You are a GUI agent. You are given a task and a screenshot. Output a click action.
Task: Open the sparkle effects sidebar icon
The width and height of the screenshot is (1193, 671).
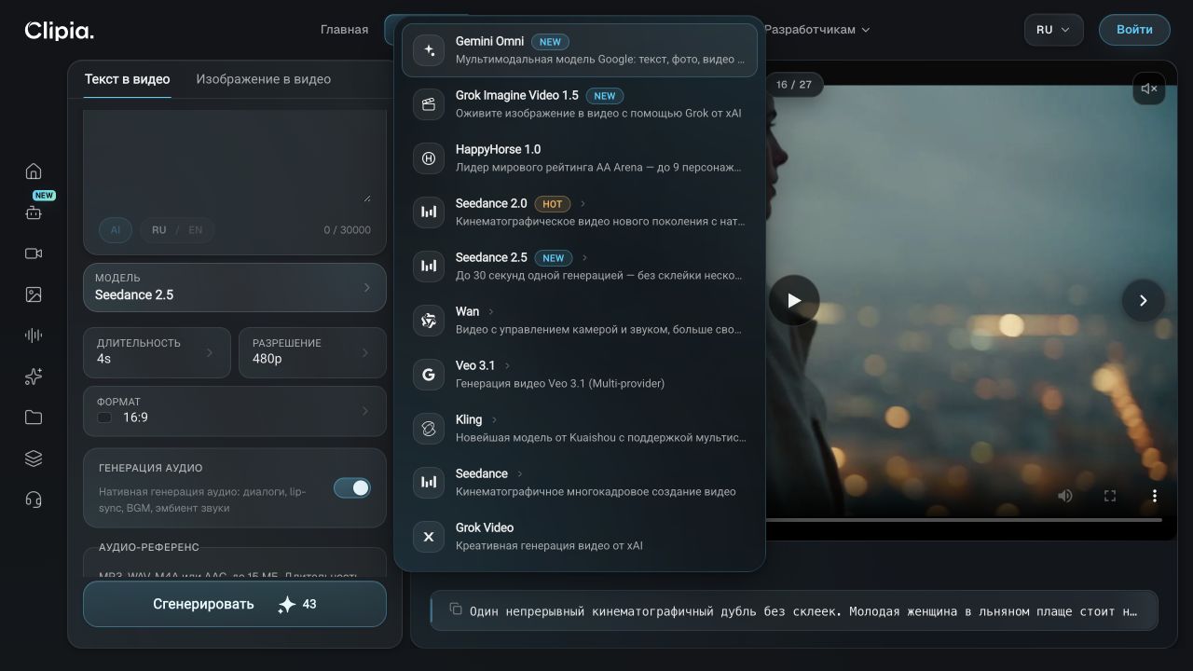(34, 377)
